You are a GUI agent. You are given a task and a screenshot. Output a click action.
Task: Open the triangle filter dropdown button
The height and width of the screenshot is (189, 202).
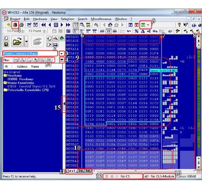tap(22, 60)
